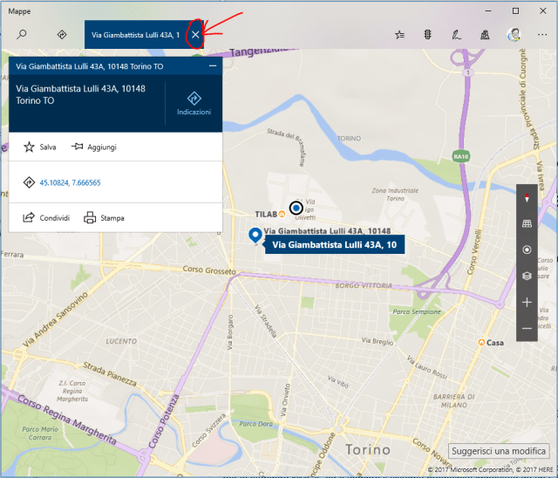The width and height of the screenshot is (558, 478).
Task: Click the Zona Industriale Torino label
Action: tap(395, 195)
